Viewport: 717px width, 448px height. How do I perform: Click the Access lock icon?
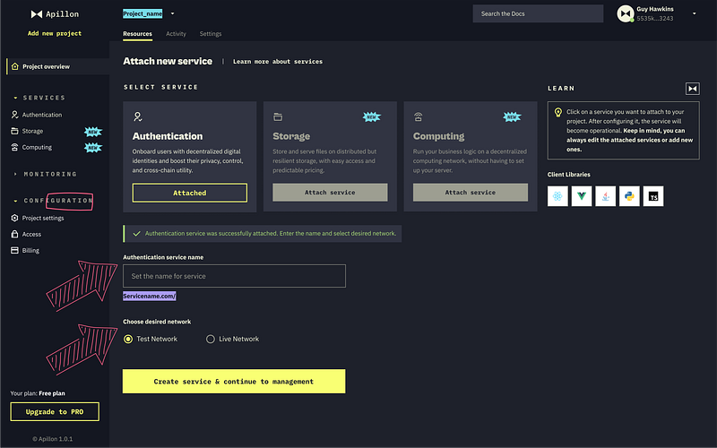click(x=14, y=234)
